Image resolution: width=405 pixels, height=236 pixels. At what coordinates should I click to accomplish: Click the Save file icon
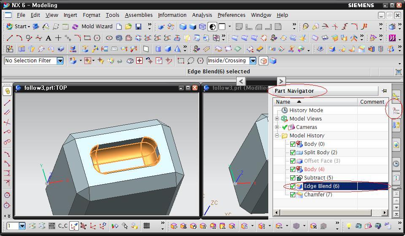point(138,27)
